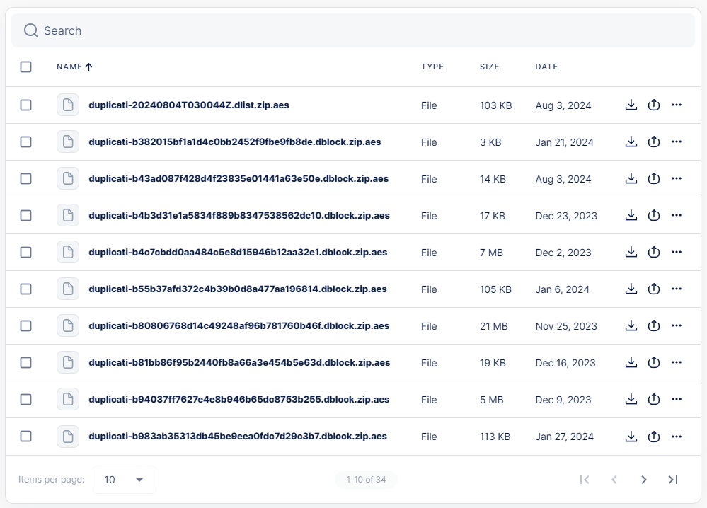Screen dimensions: 707x508
Task: Open the items per page dropdown
Action: click(x=125, y=480)
